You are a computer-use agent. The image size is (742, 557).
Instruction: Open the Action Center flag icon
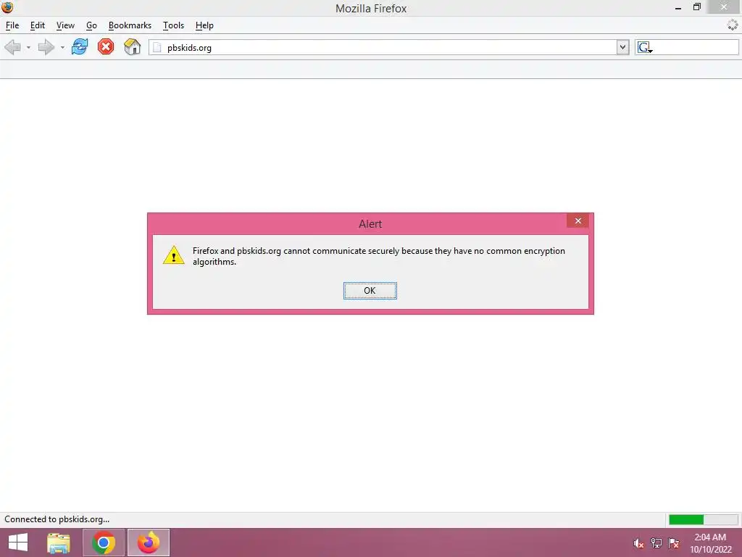pyautogui.click(x=674, y=543)
